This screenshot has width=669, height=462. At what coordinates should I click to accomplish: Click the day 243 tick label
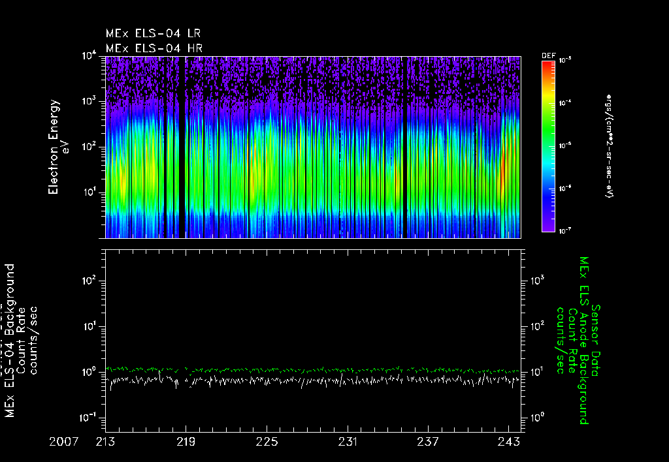point(509,442)
